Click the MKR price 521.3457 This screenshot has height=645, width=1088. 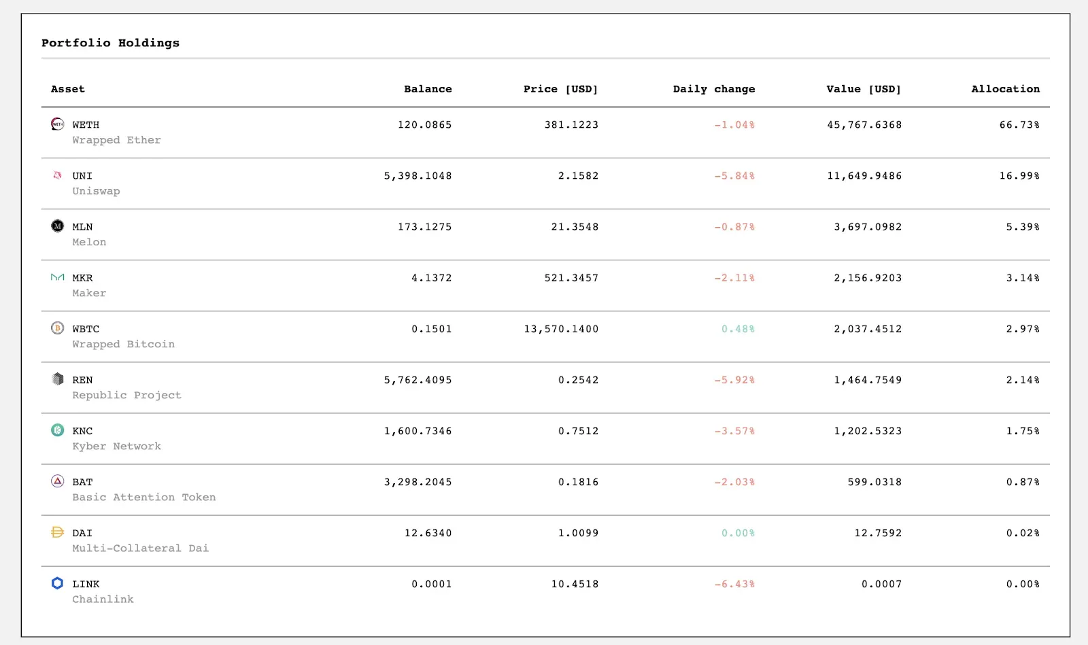[571, 278]
